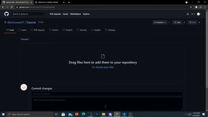Open a new browser tab
Viewport: 208px width, 117px height.
(x=69, y=2)
